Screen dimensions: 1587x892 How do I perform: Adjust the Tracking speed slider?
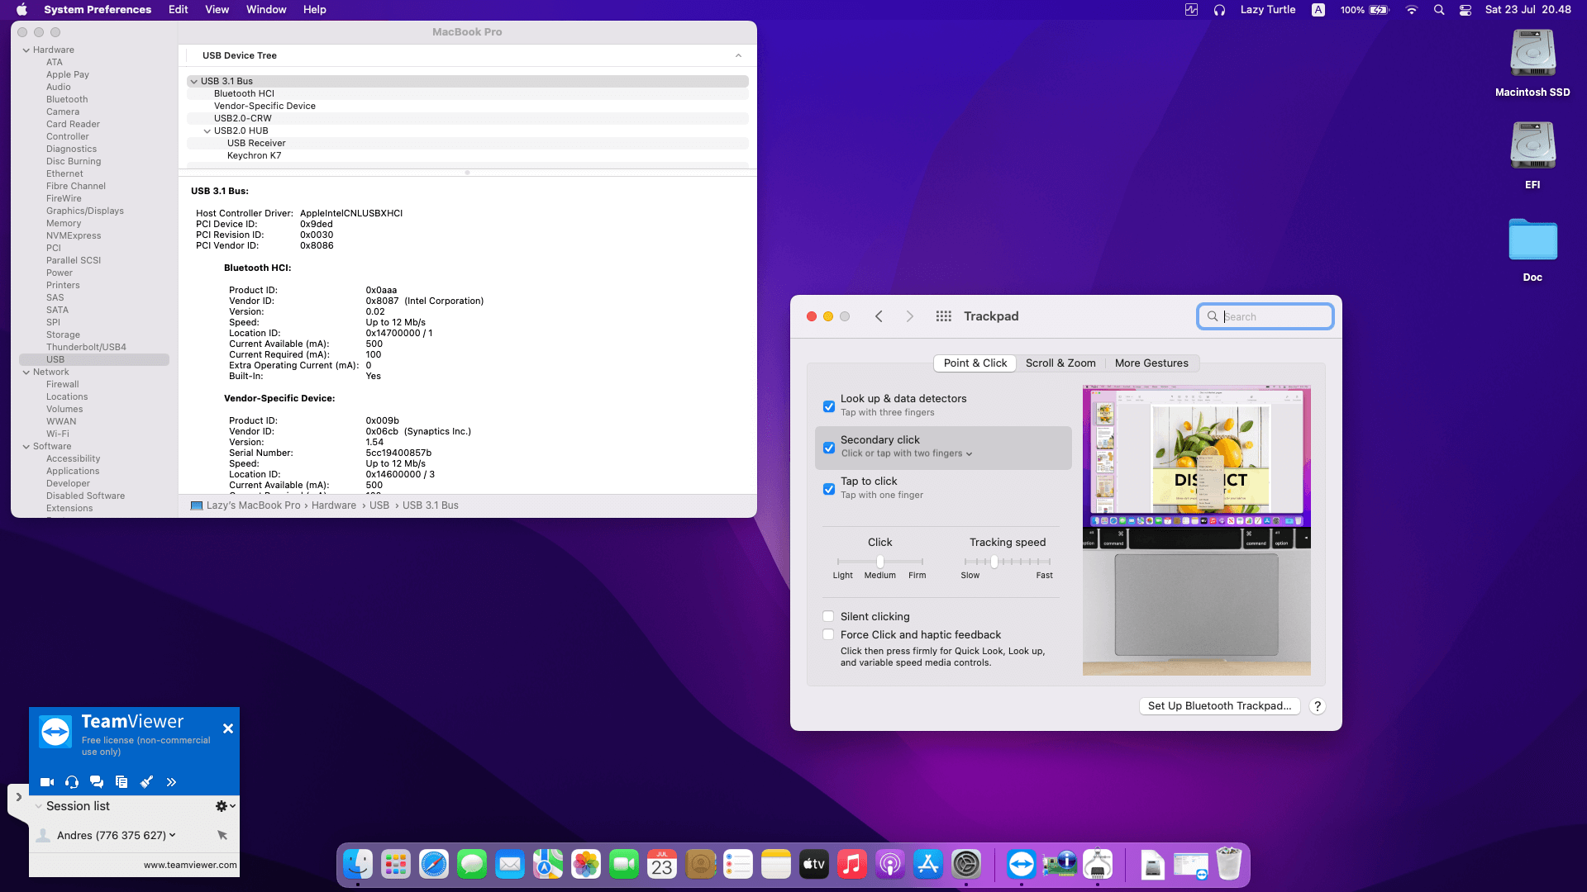[x=994, y=562]
